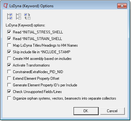Tick Extend Element Property Offset
This screenshot has height=122, width=132.
point(9,78)
